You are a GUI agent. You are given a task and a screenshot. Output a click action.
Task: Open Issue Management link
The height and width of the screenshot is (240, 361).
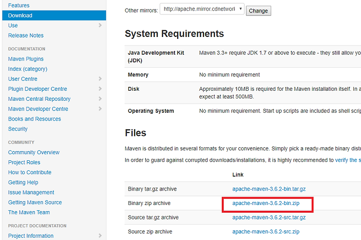click(31, 192)
